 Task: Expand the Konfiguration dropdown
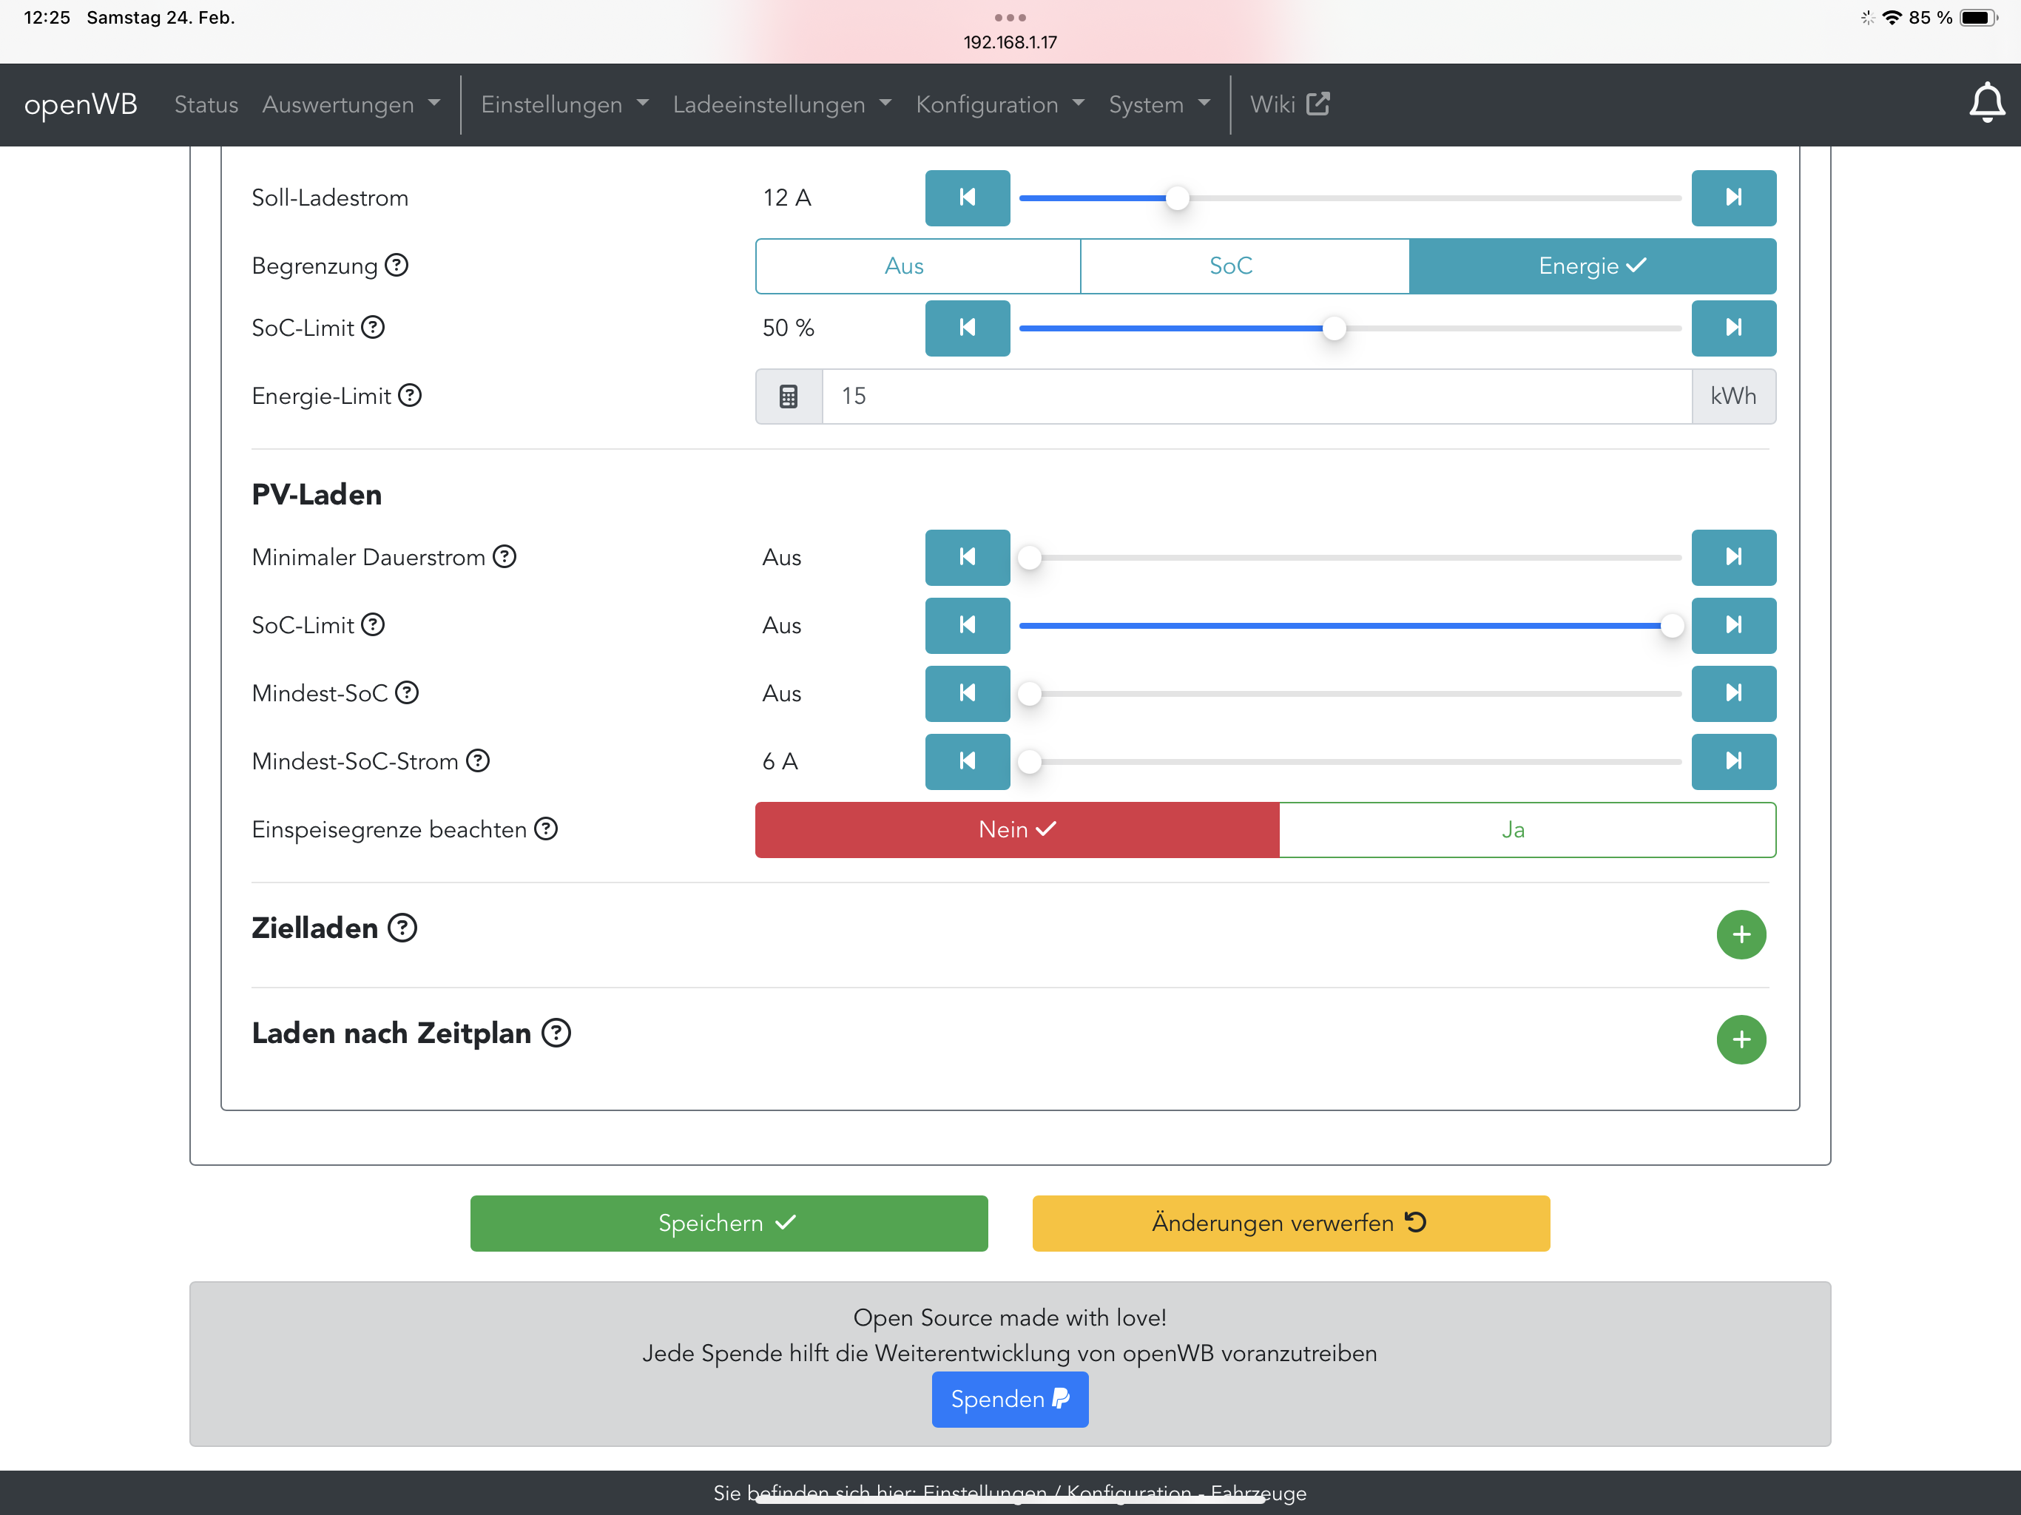[999, 105]
